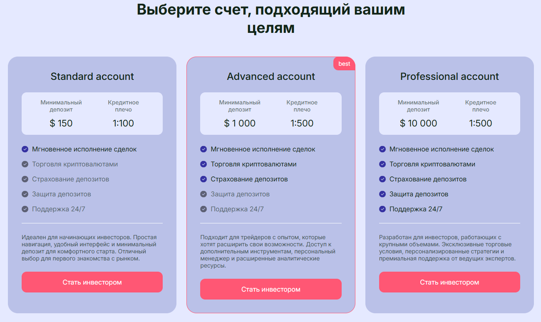Image resolution: width=541 pixels, height=322 pixels.
Task: Click the page title about choosing an account
Action: [x=270, y=19]
